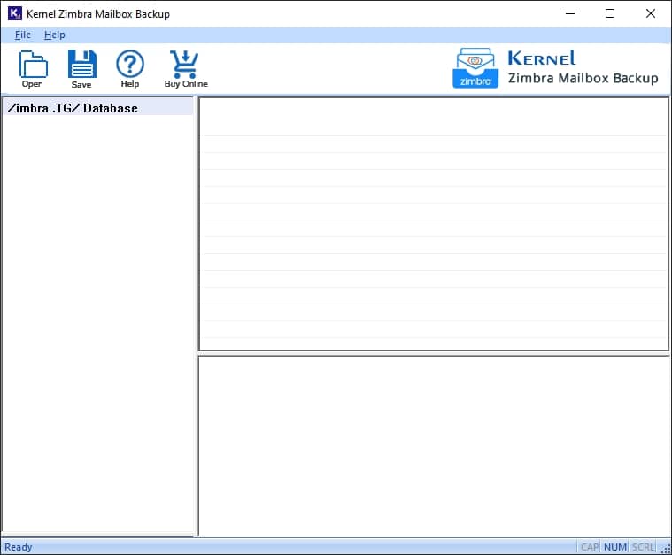Open the Help question mark icon

click(130, 68)
